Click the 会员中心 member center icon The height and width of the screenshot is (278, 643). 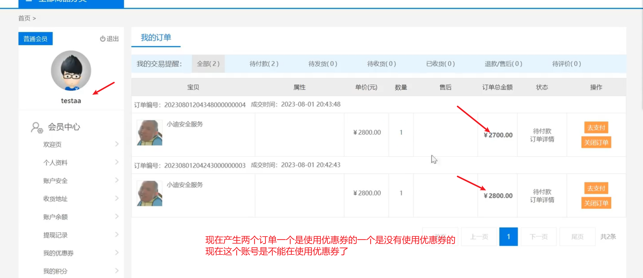pos(37,128)
